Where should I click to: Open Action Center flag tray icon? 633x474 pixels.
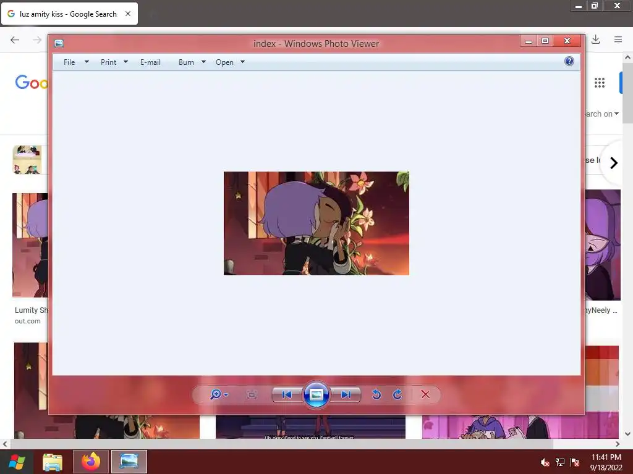(575, 462)
